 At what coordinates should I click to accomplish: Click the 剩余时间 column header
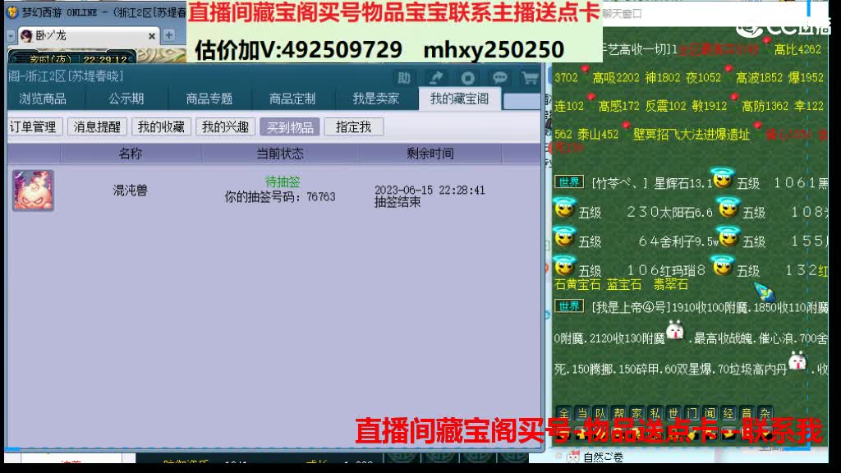(x=430, y=154)
